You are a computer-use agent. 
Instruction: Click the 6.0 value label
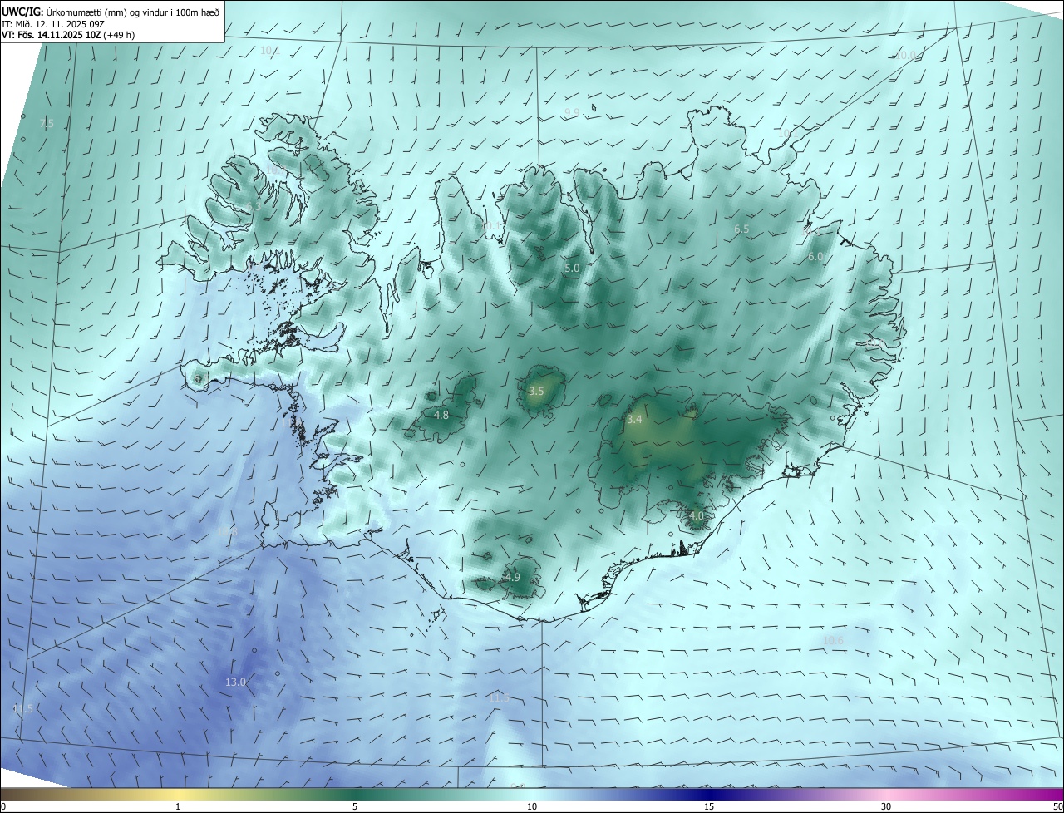click(815, 257)
